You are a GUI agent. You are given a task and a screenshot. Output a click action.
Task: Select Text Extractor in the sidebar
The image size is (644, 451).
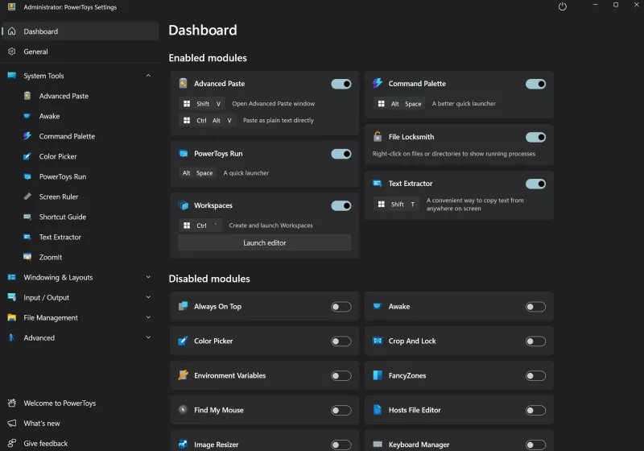tap(60, 237)
